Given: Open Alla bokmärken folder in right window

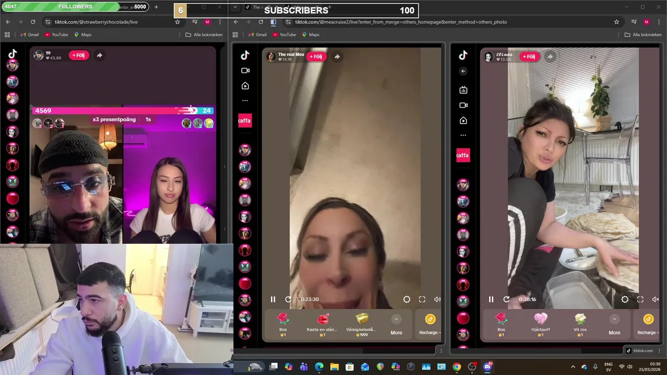Looking at the screenshot, I should 643,34.
